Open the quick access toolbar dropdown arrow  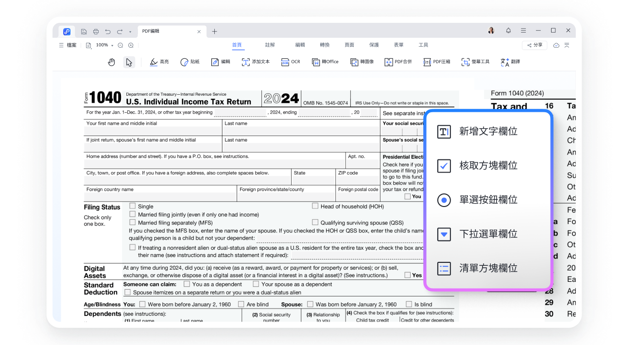130,32
